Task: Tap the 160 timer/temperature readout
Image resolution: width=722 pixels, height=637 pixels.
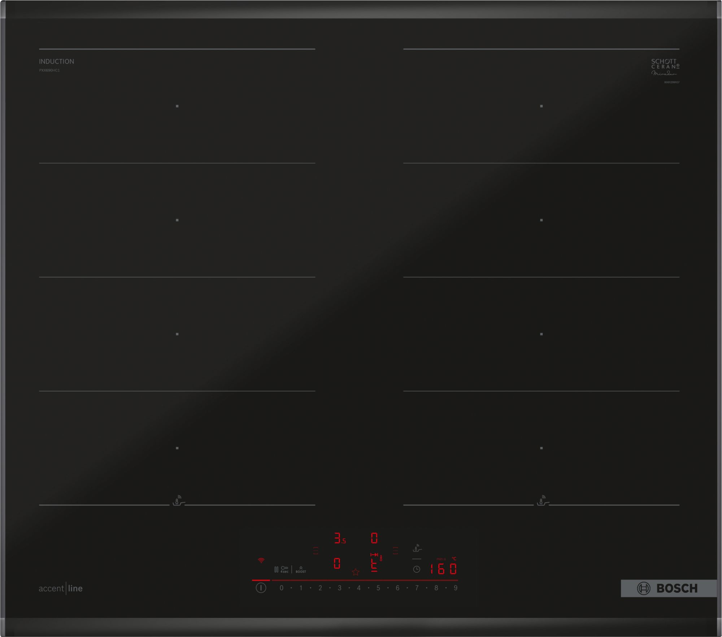Action: pyautogui.click(x=443, y=569)
